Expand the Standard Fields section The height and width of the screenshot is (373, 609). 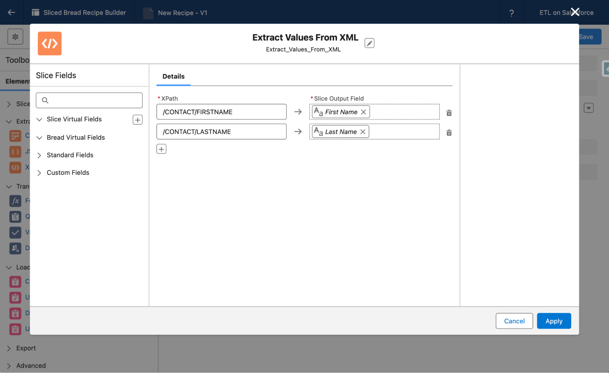tap(39, 155)
